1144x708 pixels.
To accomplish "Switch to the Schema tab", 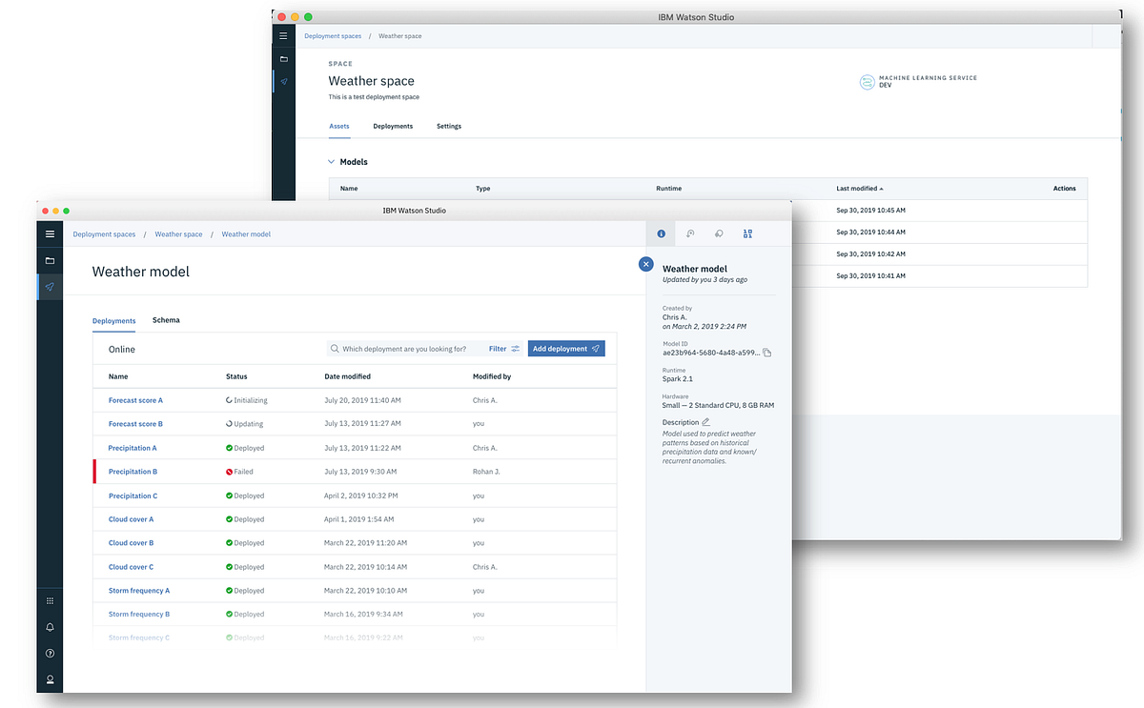I will click(166, 320).
